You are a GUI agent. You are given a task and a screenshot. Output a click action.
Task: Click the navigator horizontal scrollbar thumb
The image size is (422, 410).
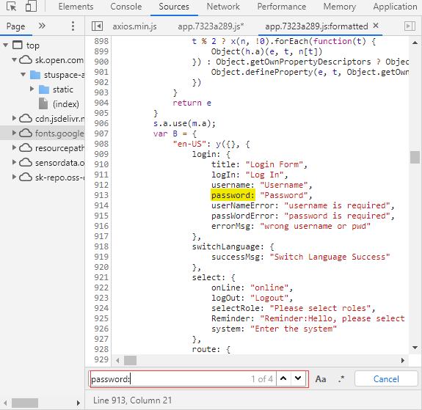click(x=25, y=403)
